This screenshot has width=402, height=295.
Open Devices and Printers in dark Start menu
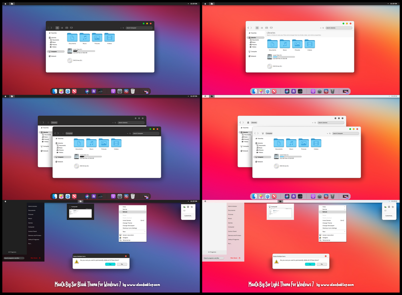(35, 235)
